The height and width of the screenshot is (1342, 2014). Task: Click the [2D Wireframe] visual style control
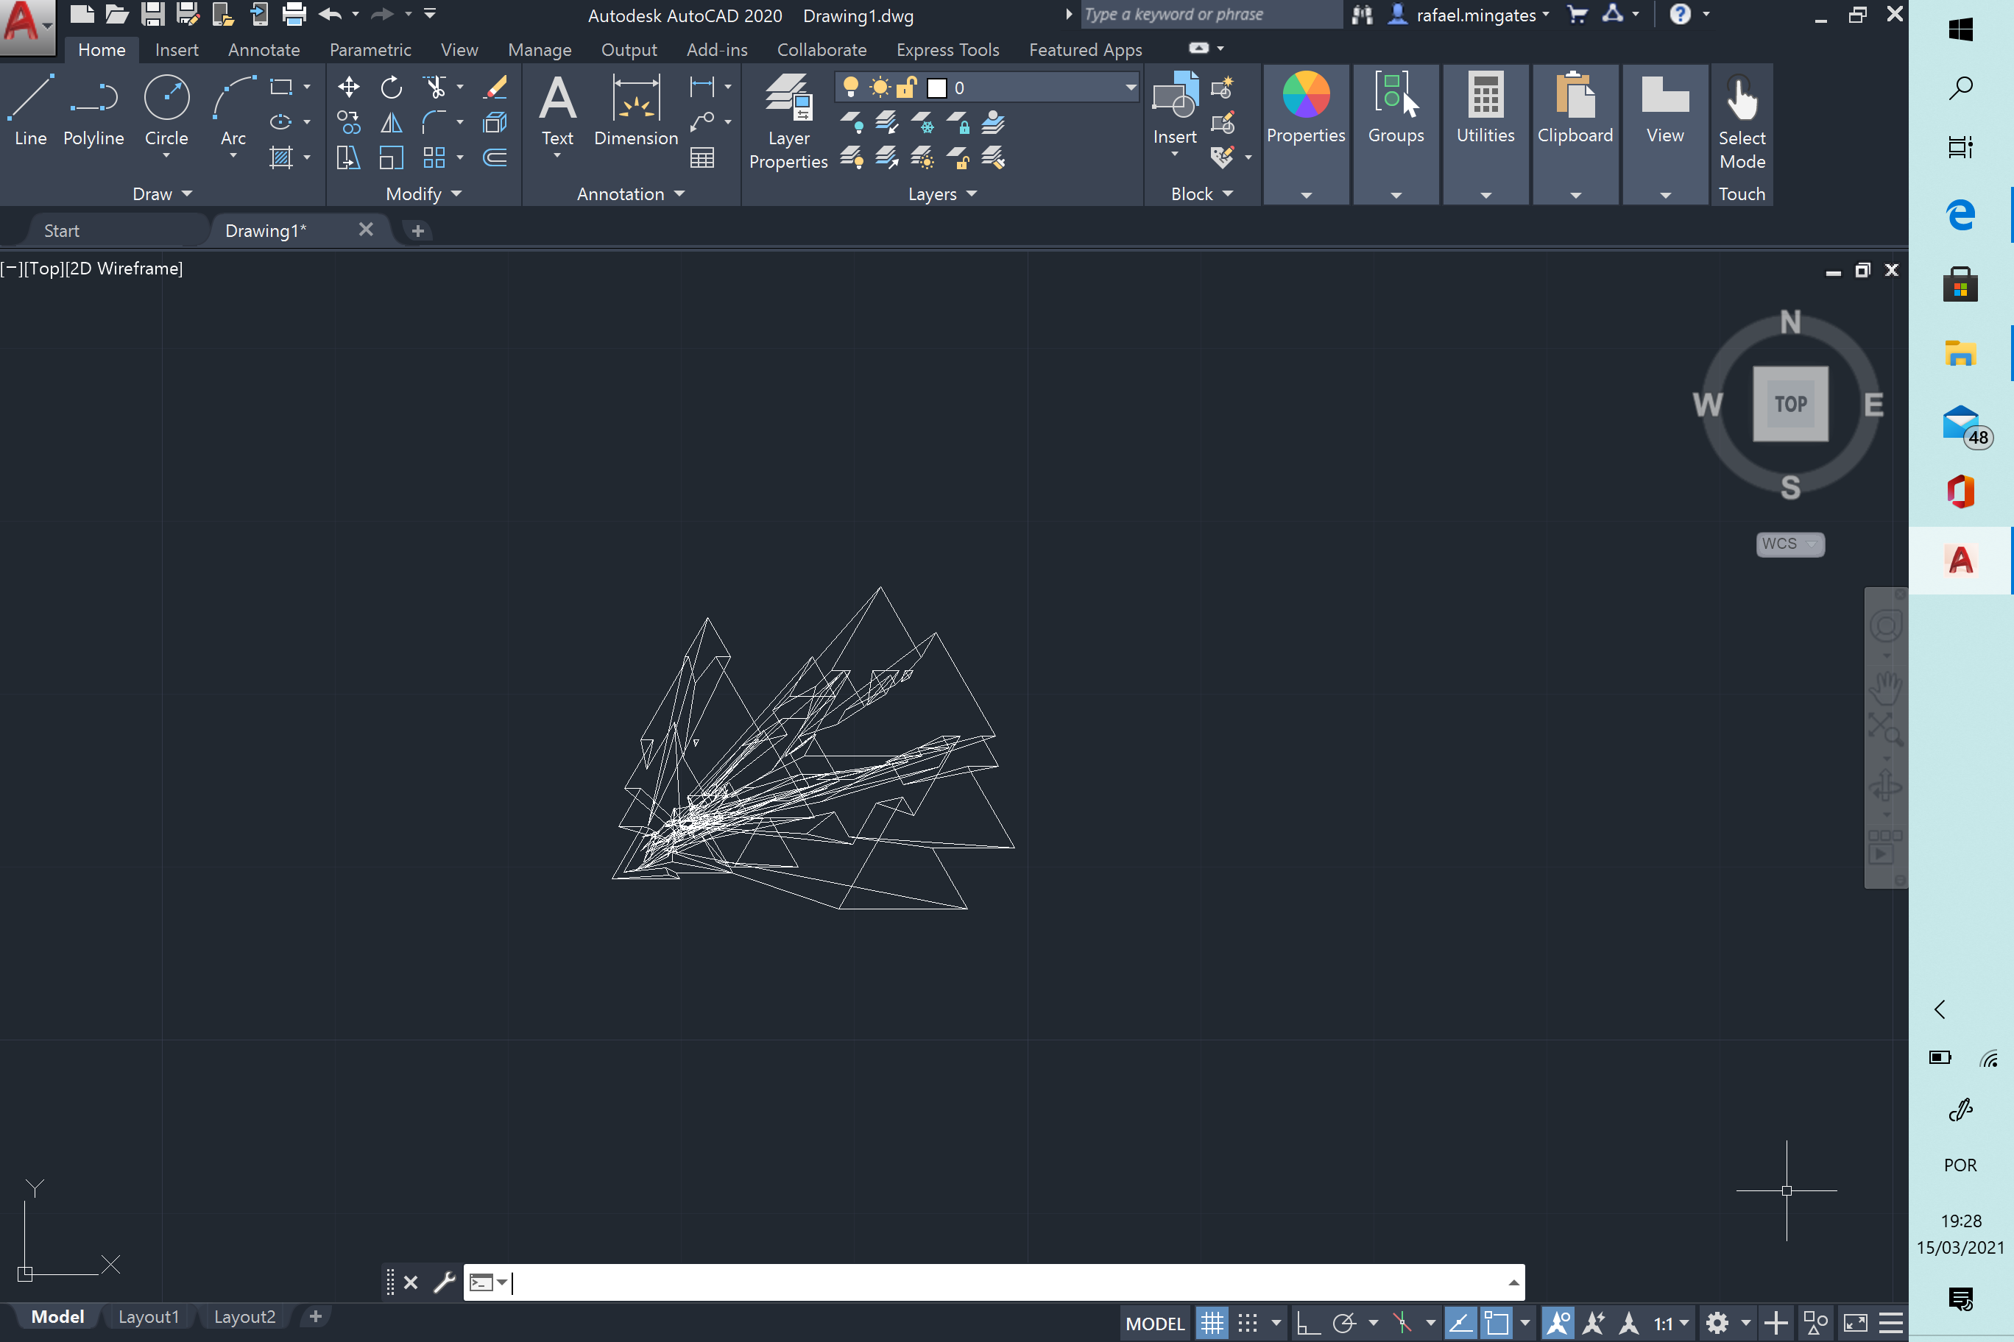[x=124, y=268]
